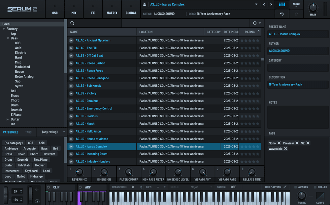Adjust the TRANSPOSE stepper arrows
Screen dimensions: 330x205
coord(141,187)
